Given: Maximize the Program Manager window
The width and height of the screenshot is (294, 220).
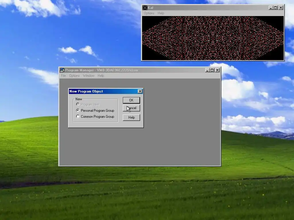Looking at the screenshot, I should [212, 70].
